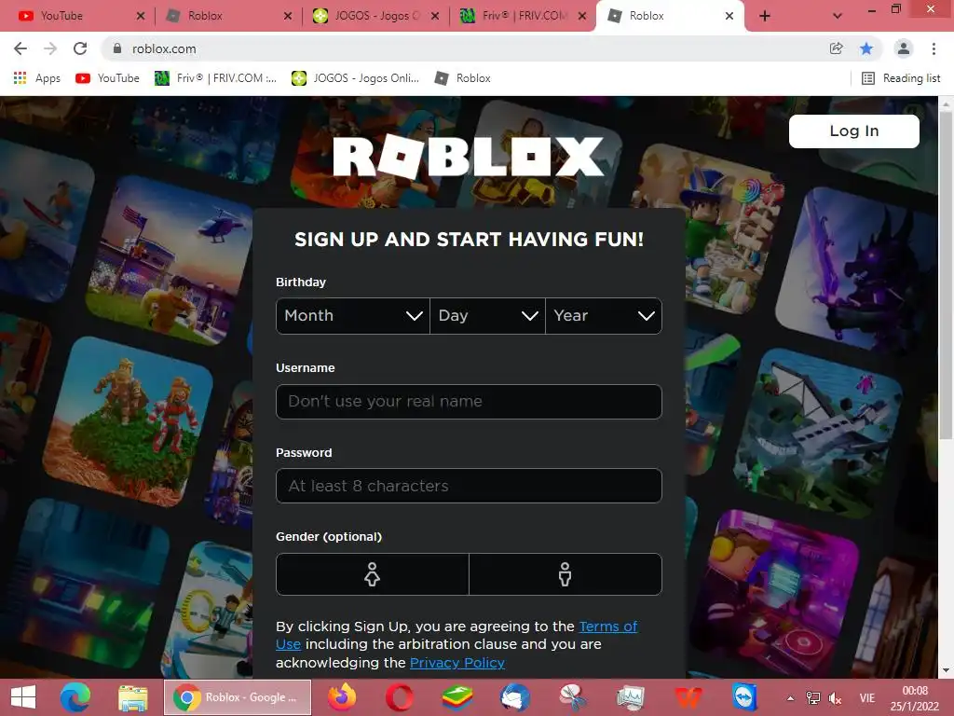Bookmark the page with the star icon
The image size is (954, 716).
[x=866, y=48]
